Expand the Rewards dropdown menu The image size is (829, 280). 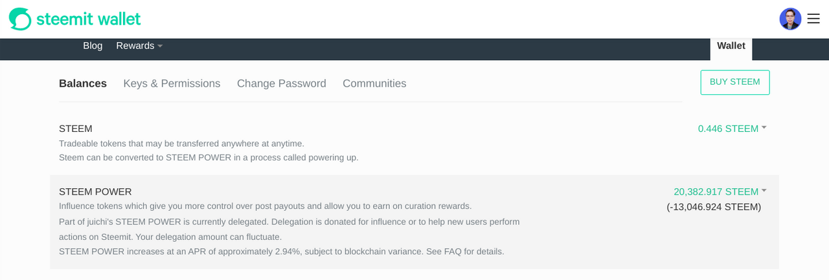[x=139, y=46]
